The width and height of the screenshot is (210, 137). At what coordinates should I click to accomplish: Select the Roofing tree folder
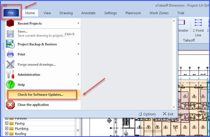(20, 134)
